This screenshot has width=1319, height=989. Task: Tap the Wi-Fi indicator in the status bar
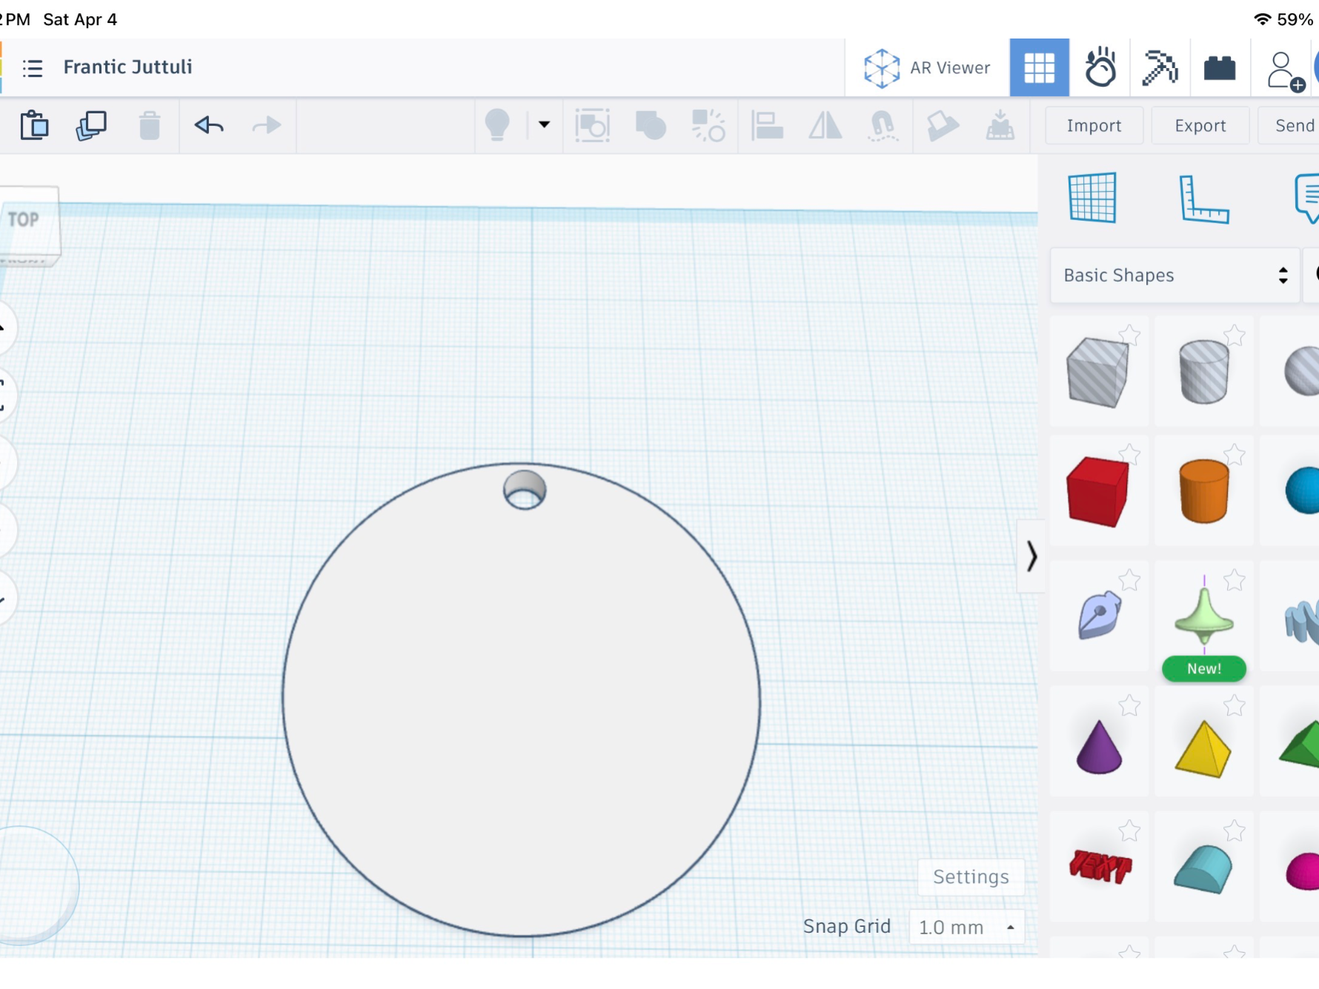tap(1262, 19)
